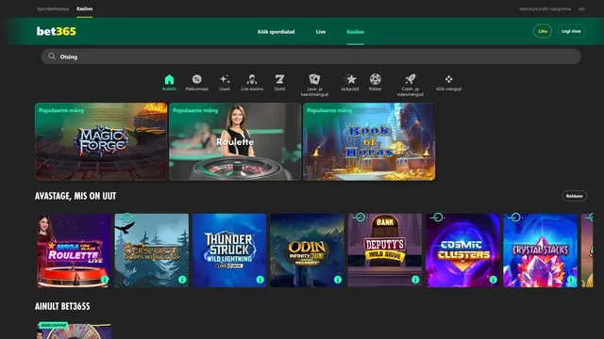
Task: Open the Vastutustundlik mängimine link
Action: click(545, 8)
